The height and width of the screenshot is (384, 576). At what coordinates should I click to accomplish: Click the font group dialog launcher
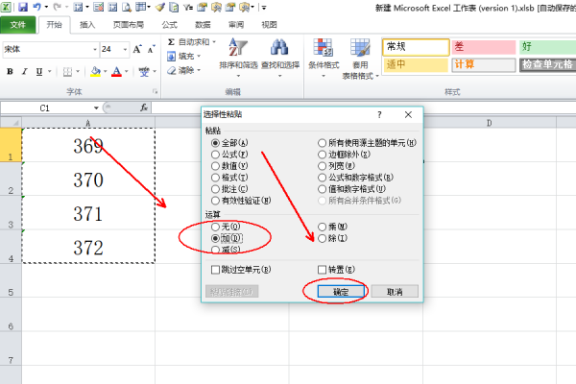155,91
